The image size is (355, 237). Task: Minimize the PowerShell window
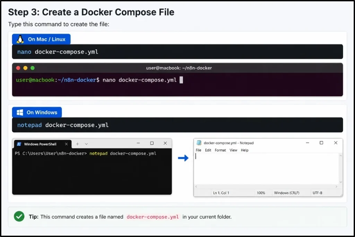138,143
